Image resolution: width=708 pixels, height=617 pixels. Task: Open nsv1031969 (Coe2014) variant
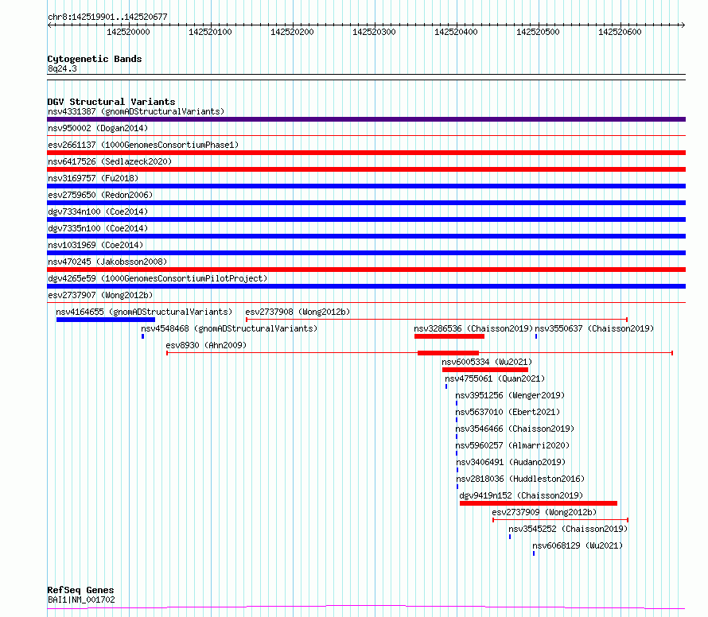[95, 245]
